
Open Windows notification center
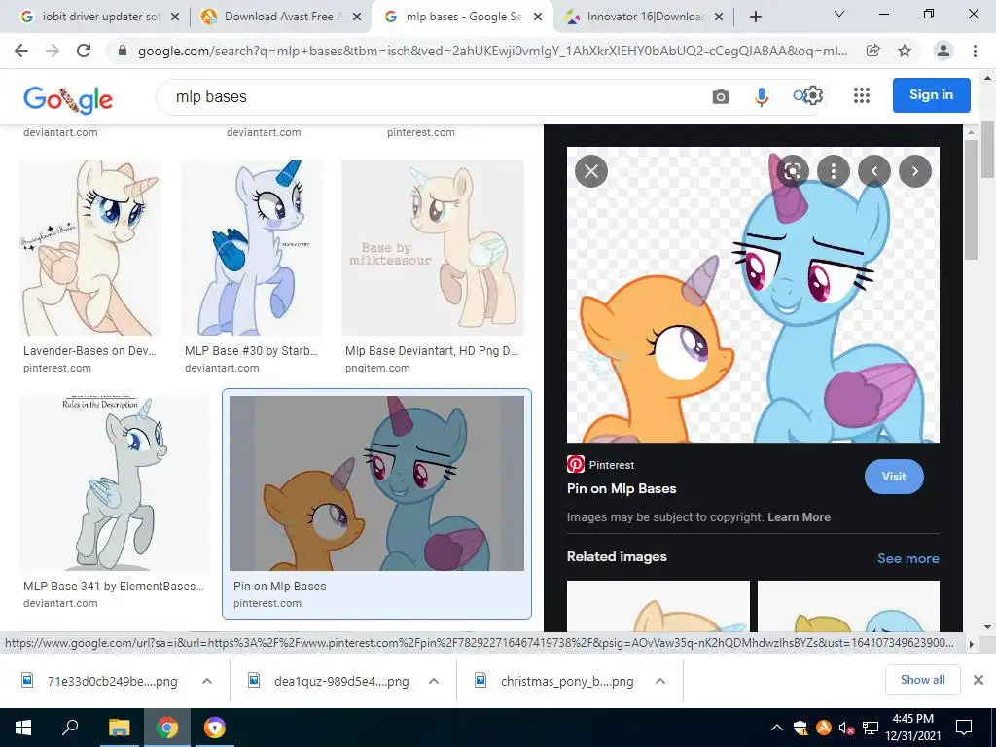[x=964, y=728]
